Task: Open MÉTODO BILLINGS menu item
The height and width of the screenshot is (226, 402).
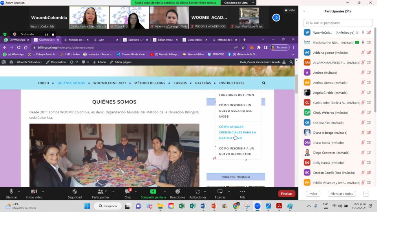Action: [x=150, y=83]
